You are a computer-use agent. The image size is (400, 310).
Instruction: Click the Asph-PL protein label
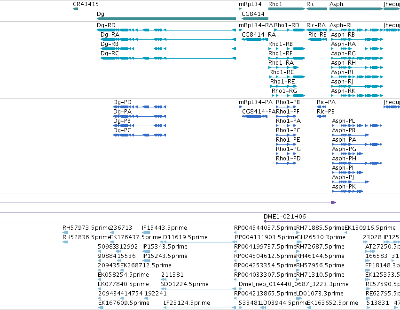(x=344, y=121)
